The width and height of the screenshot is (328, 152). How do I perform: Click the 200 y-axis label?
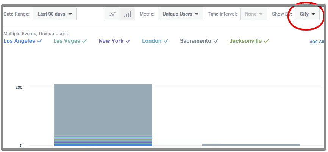pos(19,87)
